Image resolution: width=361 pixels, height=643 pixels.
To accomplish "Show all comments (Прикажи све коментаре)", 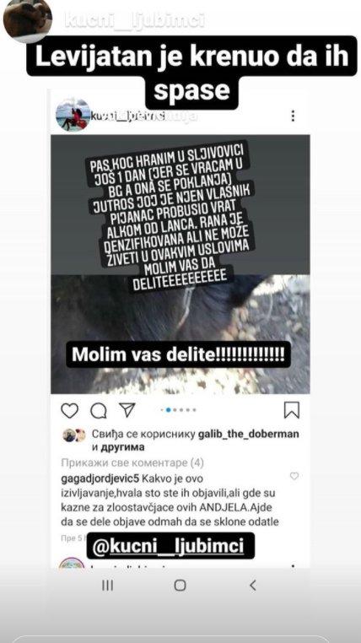I will [132, 463].
